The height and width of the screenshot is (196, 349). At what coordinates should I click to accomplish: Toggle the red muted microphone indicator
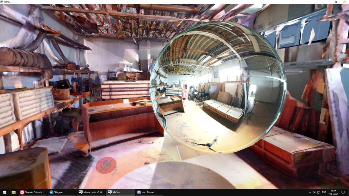(x=106, y=165)
